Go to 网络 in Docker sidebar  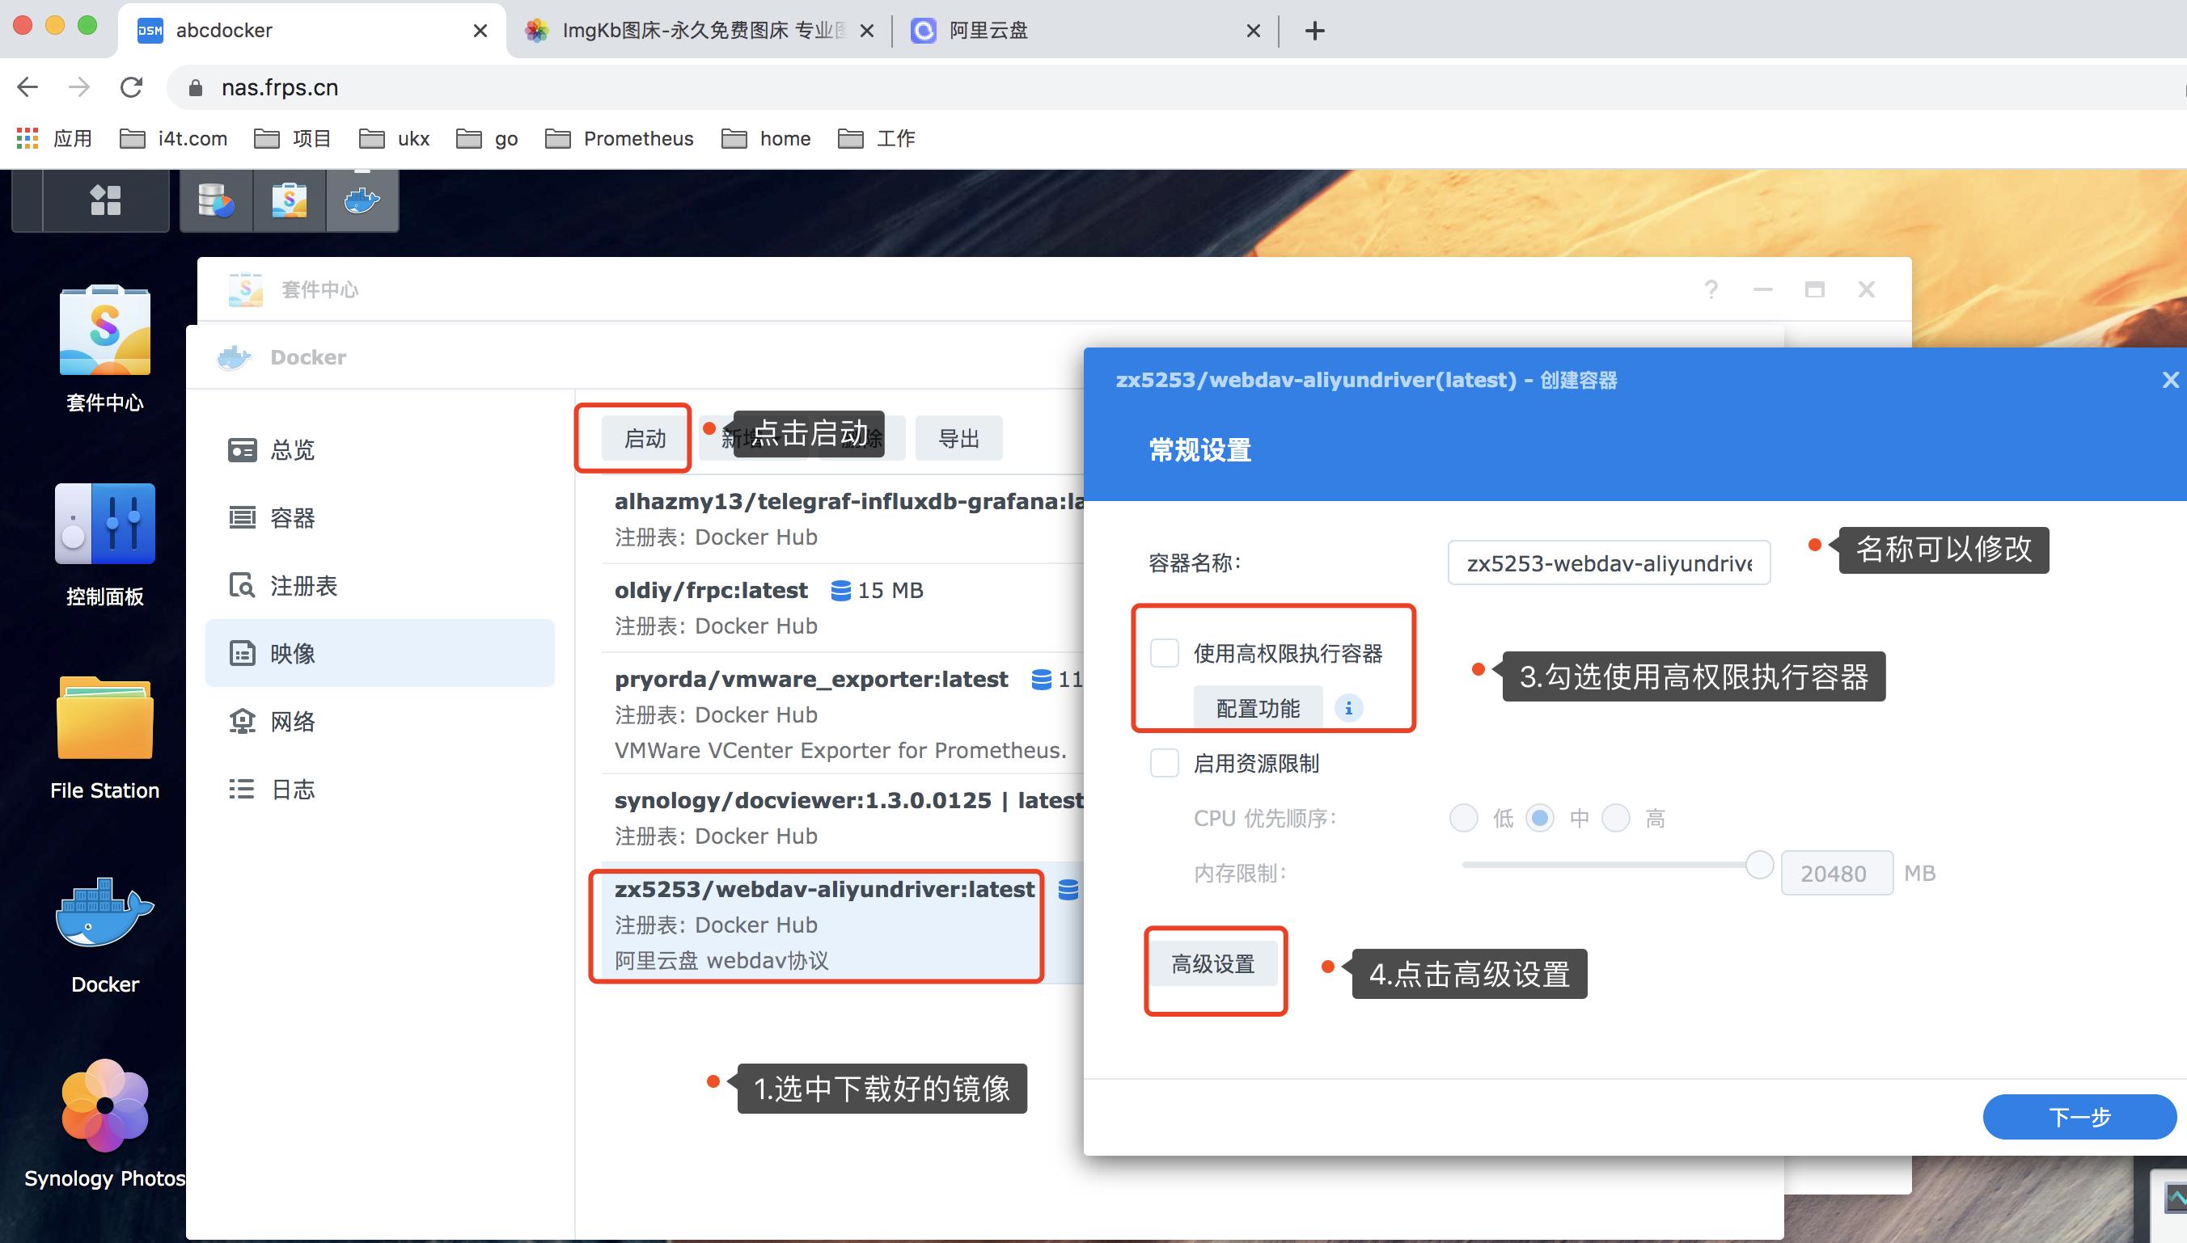(x=379, y=722)
